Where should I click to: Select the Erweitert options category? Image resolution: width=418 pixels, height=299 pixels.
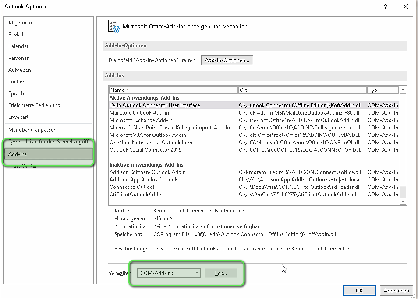(18, 117)
